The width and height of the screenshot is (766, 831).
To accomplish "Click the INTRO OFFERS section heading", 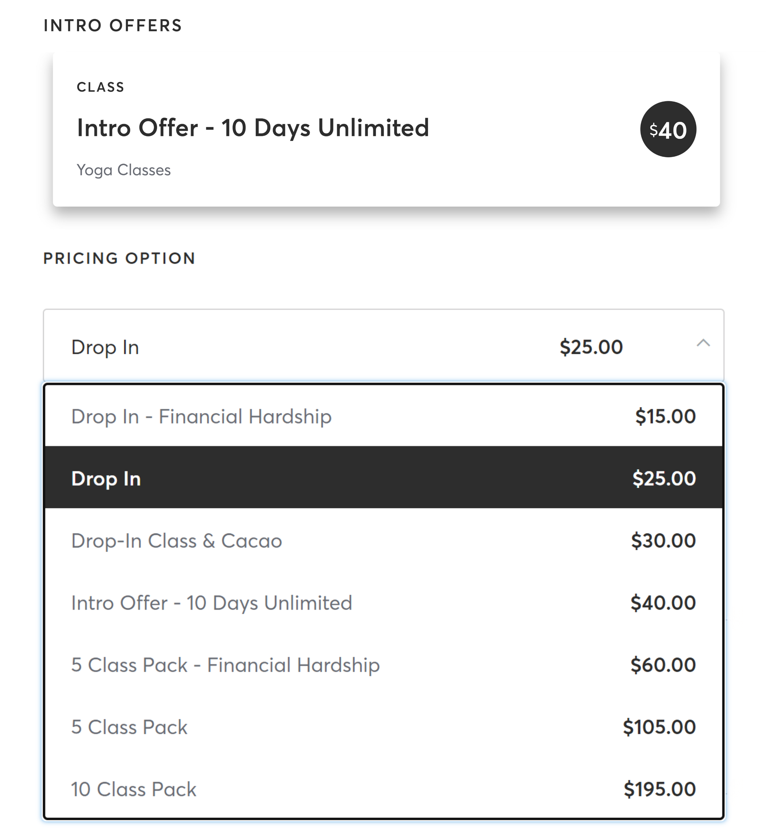I will [113, 26].
